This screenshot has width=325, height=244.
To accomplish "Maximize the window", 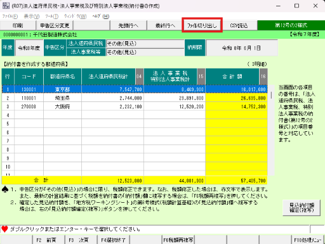I will coord(296,6).
